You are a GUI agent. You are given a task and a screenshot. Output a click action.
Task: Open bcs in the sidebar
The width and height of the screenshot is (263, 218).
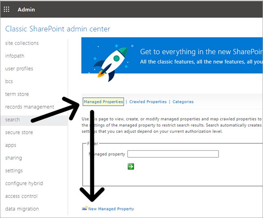9,81
